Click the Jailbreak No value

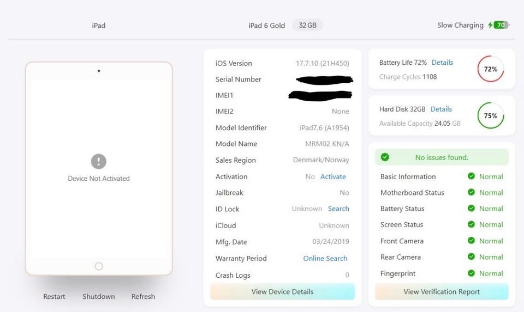click(x=344, y=193)
